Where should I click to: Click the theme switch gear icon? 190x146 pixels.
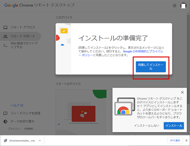(5, 122)
